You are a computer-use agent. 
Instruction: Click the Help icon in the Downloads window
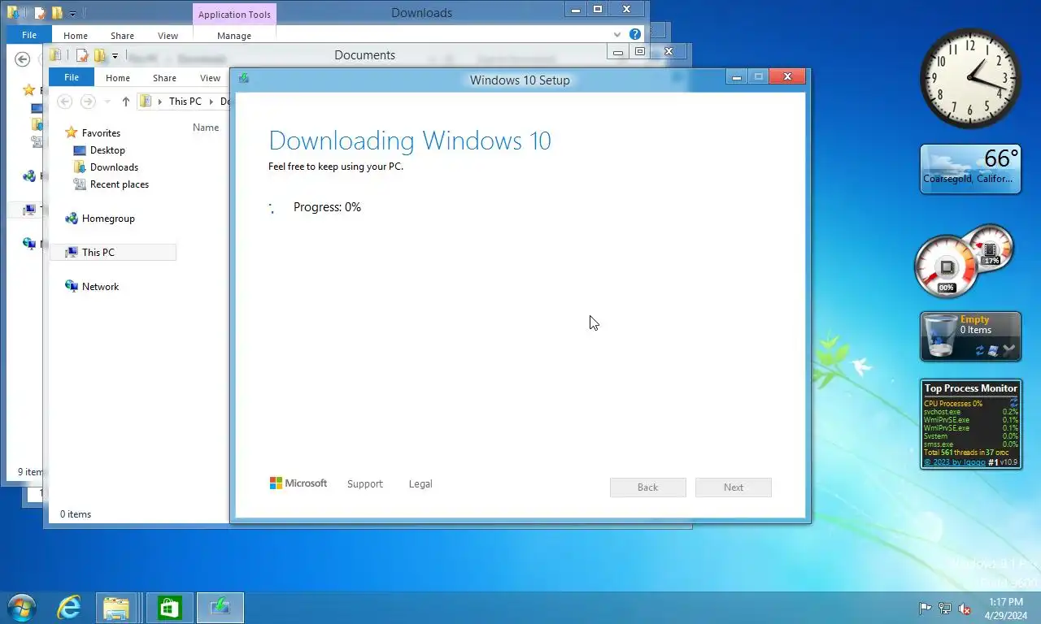(635, 35)
